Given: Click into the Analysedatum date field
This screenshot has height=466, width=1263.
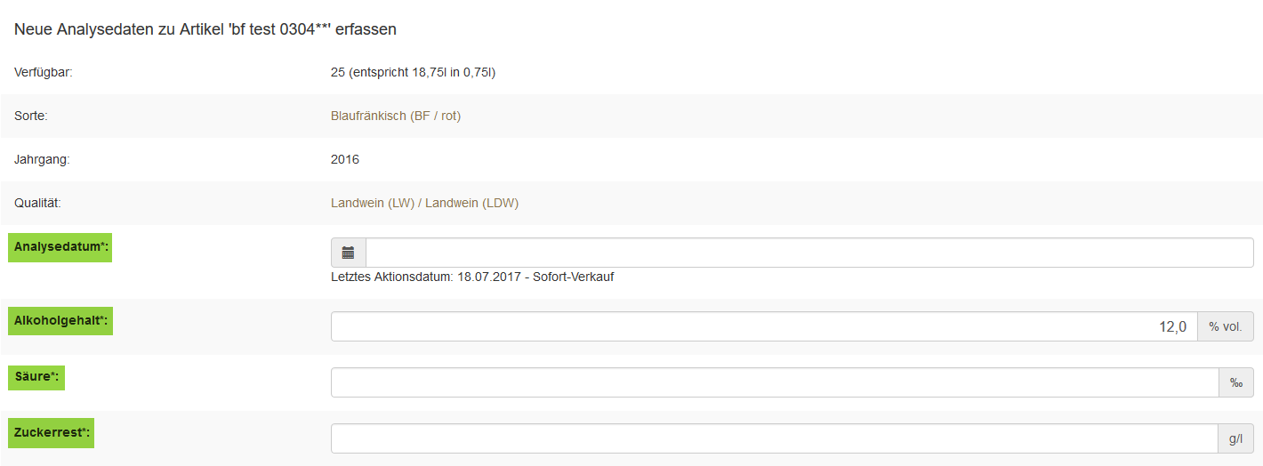Looking at the screenshot, I should point(809,253).
